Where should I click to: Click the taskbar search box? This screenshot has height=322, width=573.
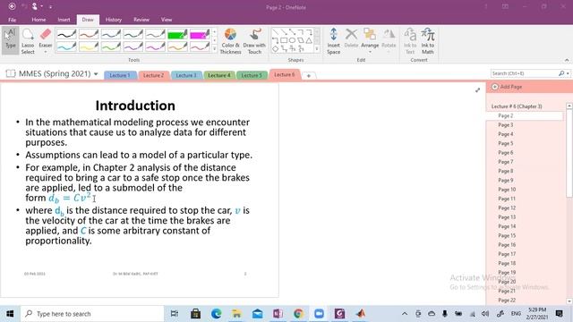[x=92, y=314]
